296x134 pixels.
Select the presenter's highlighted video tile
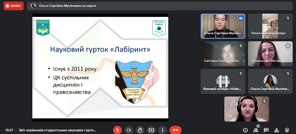(223, 26)
